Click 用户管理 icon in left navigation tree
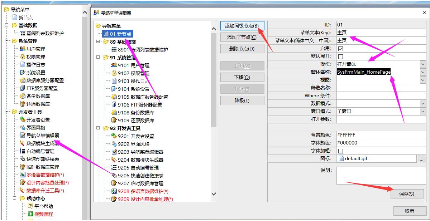 (23, 49)
